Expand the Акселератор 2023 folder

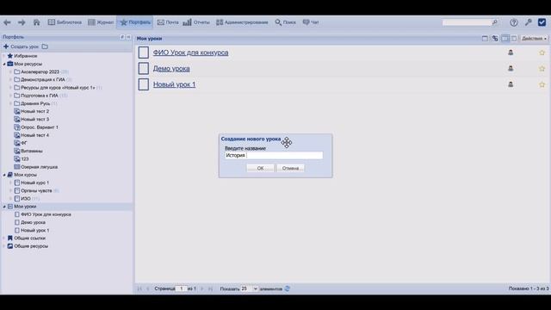[11, 71]
